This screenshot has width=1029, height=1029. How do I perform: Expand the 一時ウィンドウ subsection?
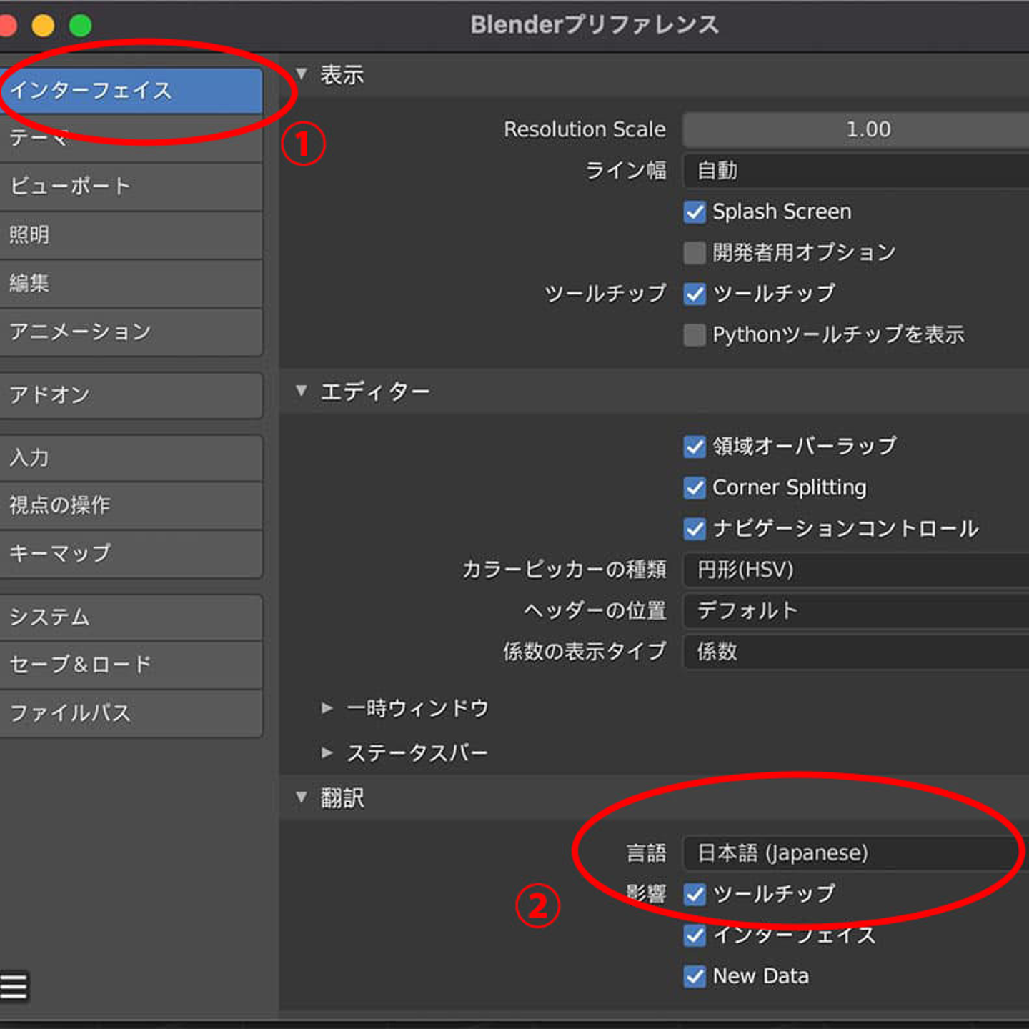point(327,708)
